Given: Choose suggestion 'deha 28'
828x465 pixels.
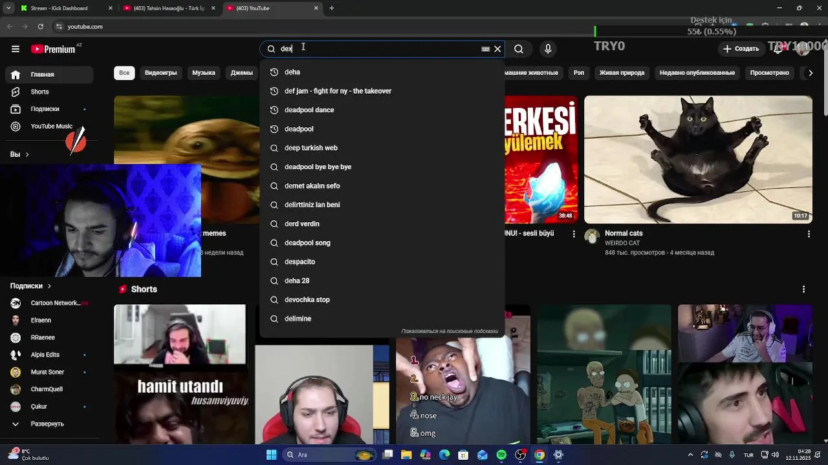Looking at the screenshot, I should click(x=382, y=281).
